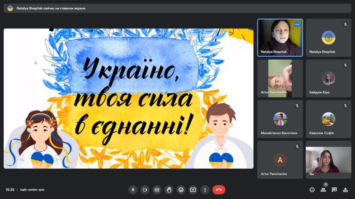
Task: Select Михайленко Василина participant tile
Action: click(x=280, y=119)
